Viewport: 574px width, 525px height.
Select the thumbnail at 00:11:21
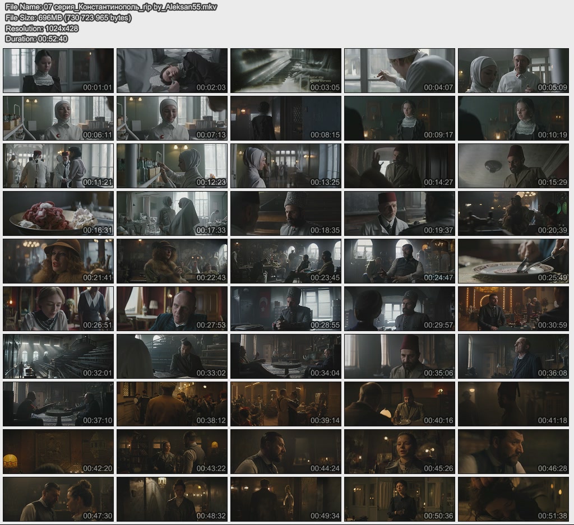pos(58,165)
